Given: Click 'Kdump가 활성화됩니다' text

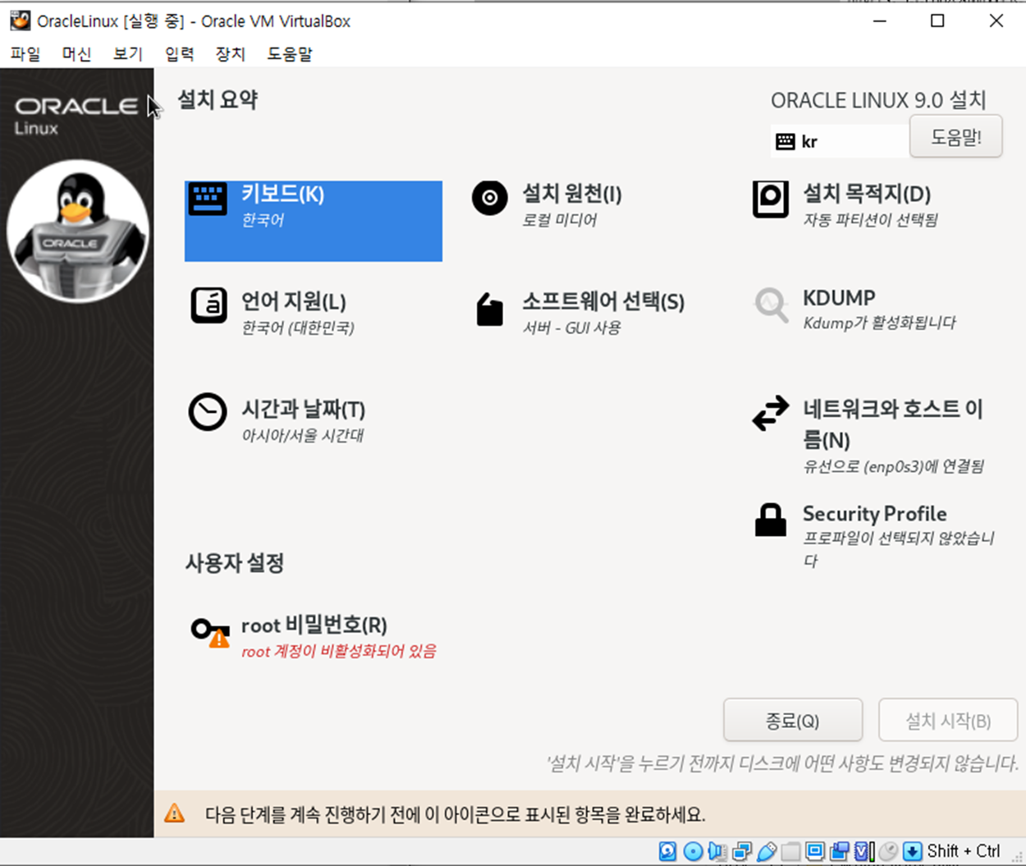Looking at the screenshot, I should point(879,323).
